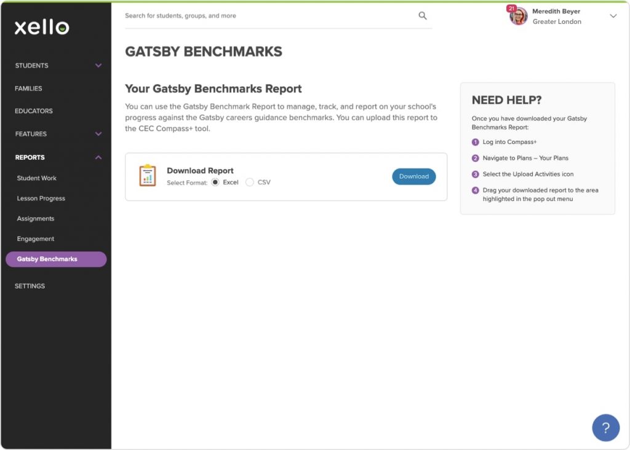Select the Excel format radio button
Viewport: 630px width, 450px height.
215,182
